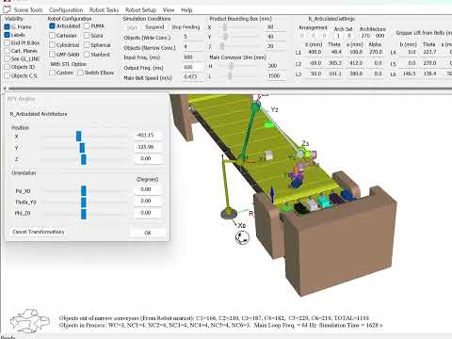Select the PUMA robot configuration
The height and width of the screenshot is (339, 452).
[x=87, y=26]
